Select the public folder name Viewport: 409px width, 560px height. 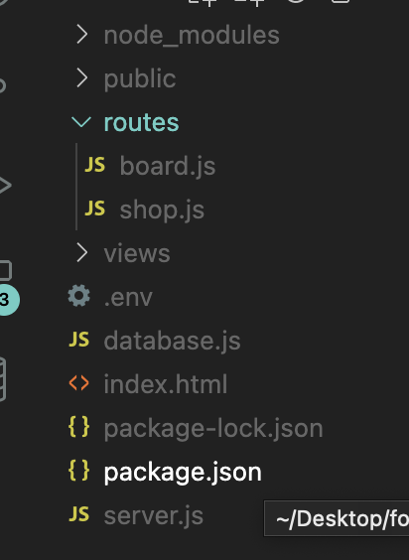point(140,78)
